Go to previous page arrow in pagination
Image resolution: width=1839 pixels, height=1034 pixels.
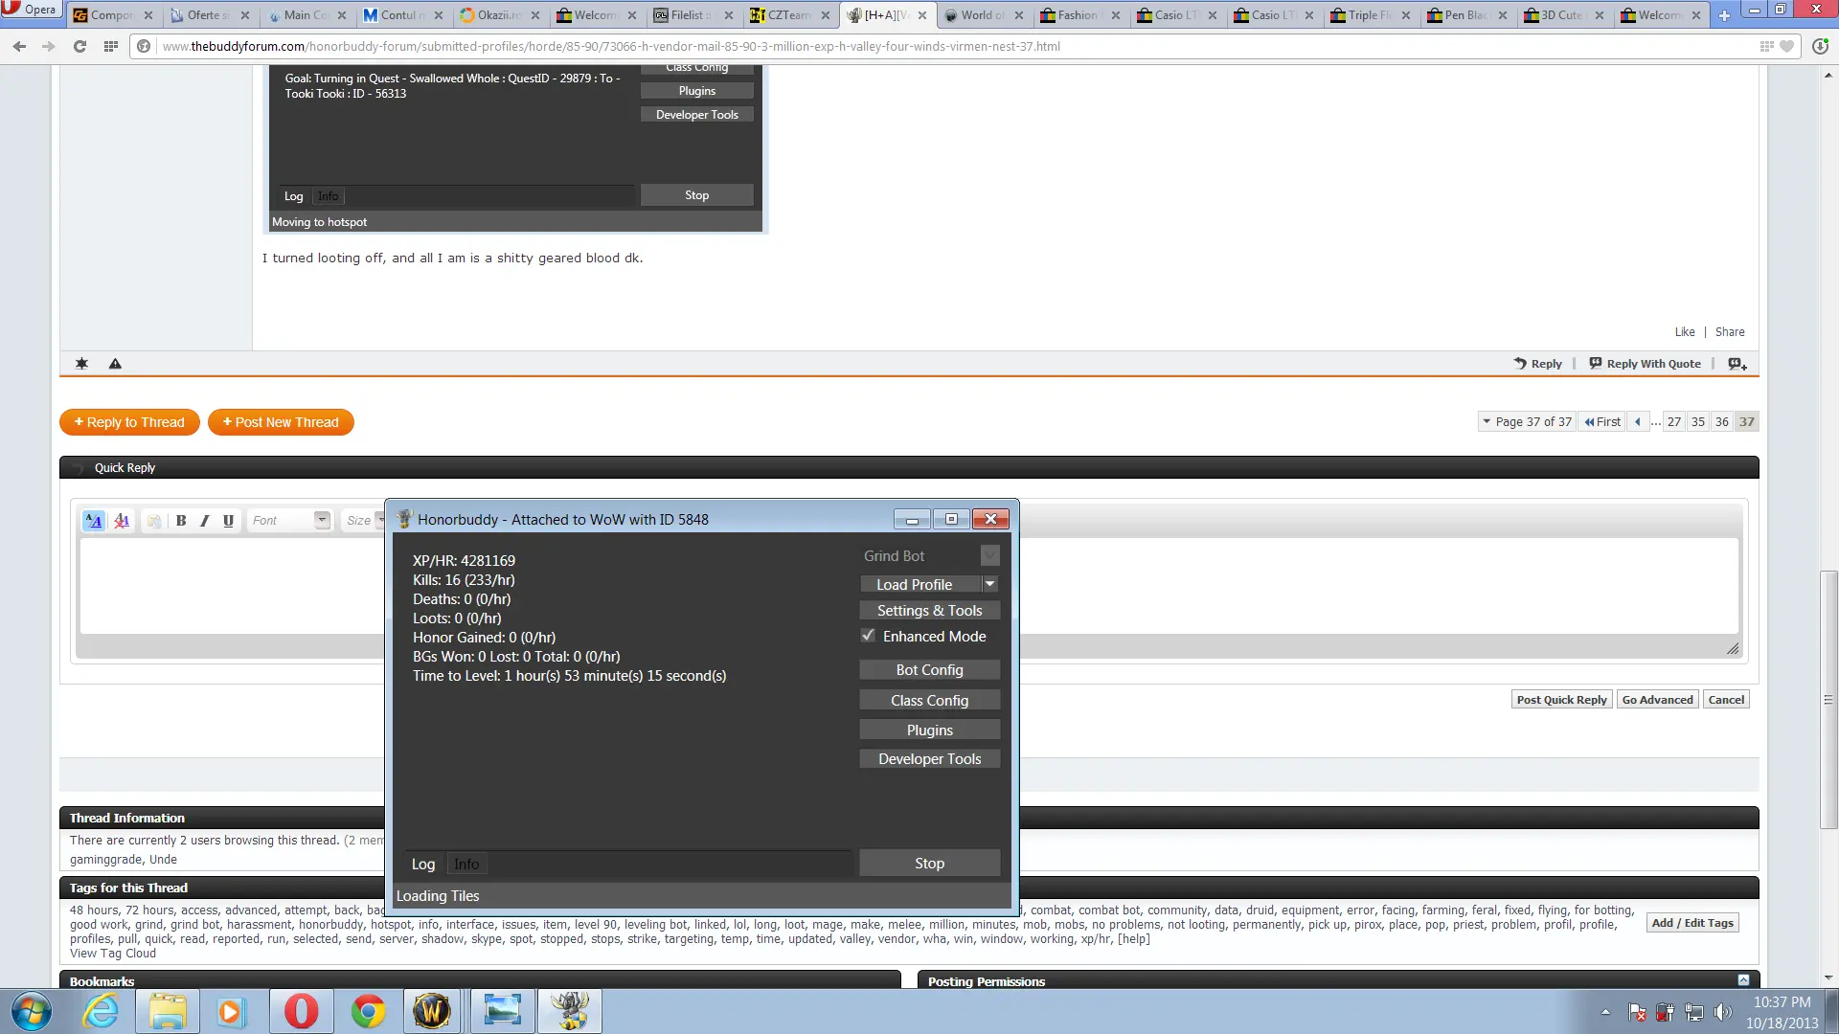pos(1638,421)
